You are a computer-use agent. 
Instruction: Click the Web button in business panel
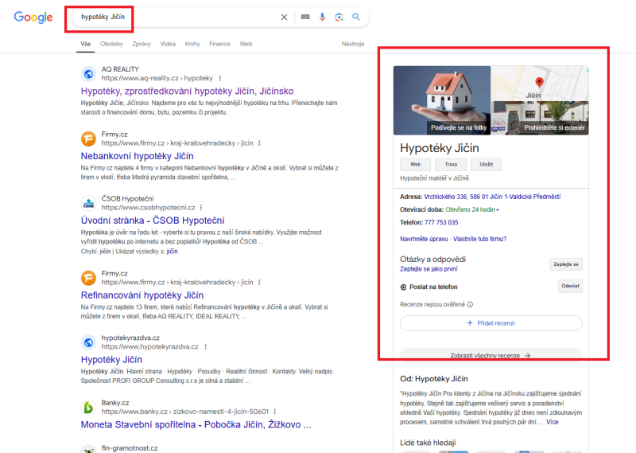[x=415, y=164]
